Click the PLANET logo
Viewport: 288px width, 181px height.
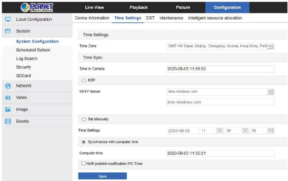(37, 7)
